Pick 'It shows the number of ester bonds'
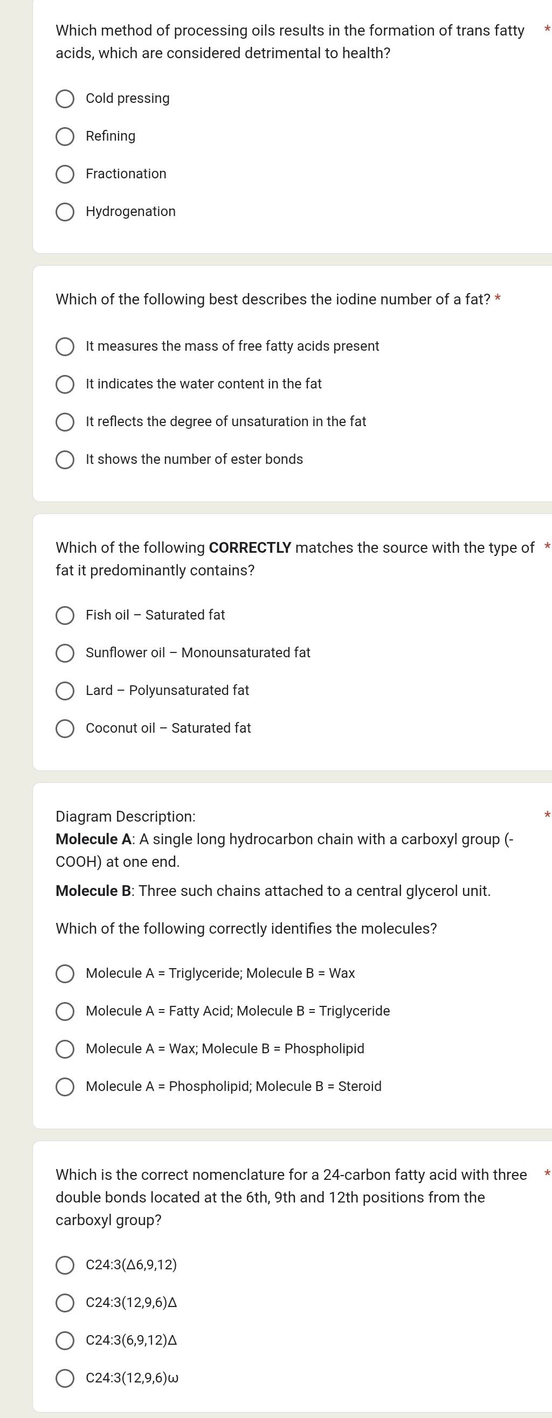Viewport: 552px width, 1418px height. pyautogui.click(x=65, y=460)
